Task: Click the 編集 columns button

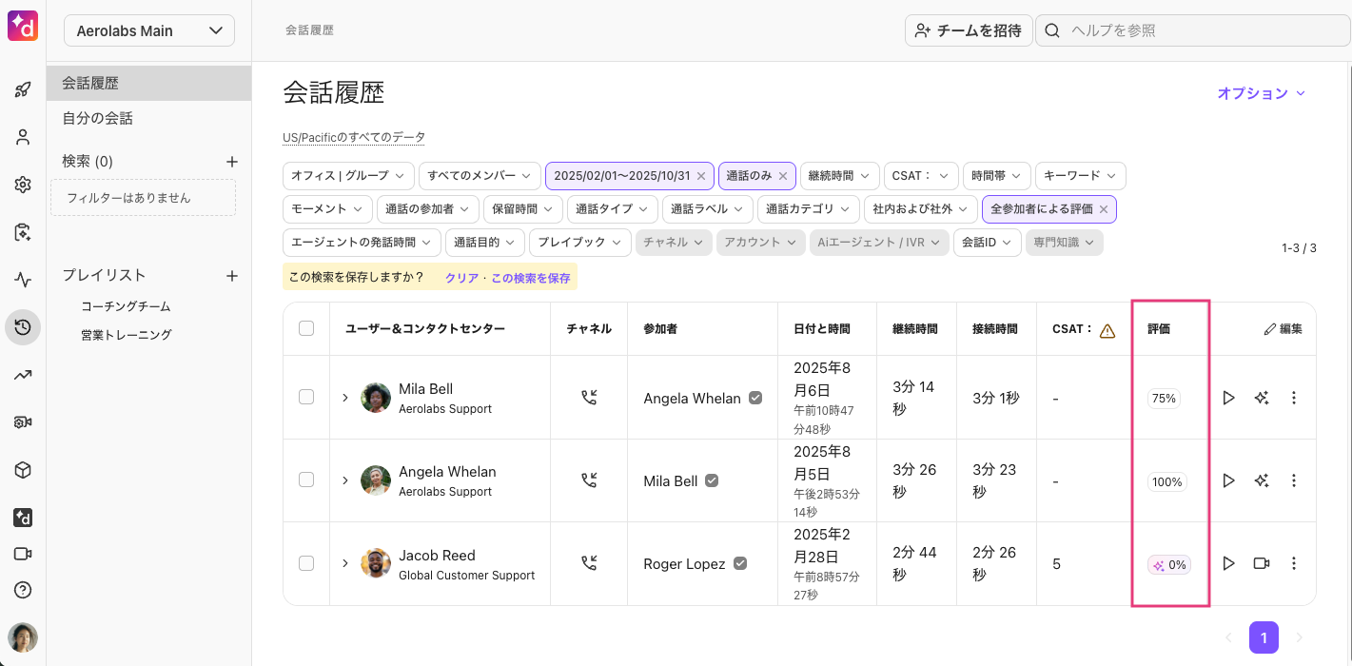Action: coord(1283,329)
